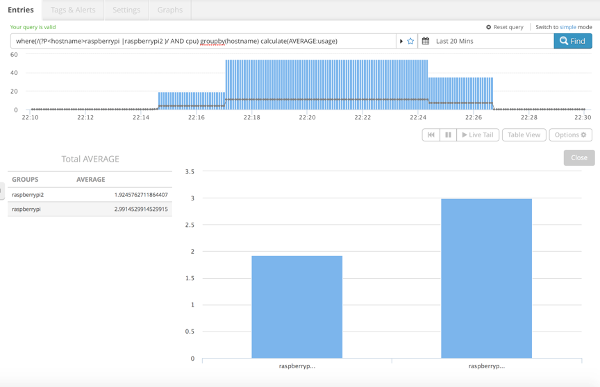Pause the log stream
The width and height of the screenshot is (600, 387).
pos(448,135)
